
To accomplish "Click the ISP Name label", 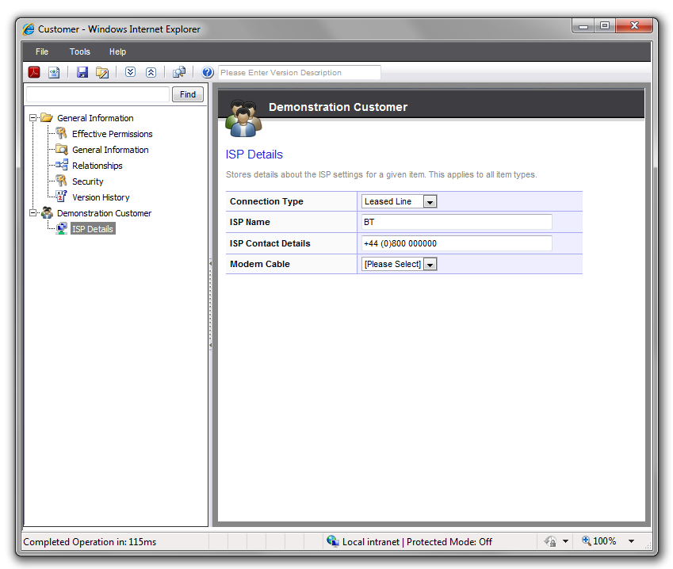I will pos(250,222).
